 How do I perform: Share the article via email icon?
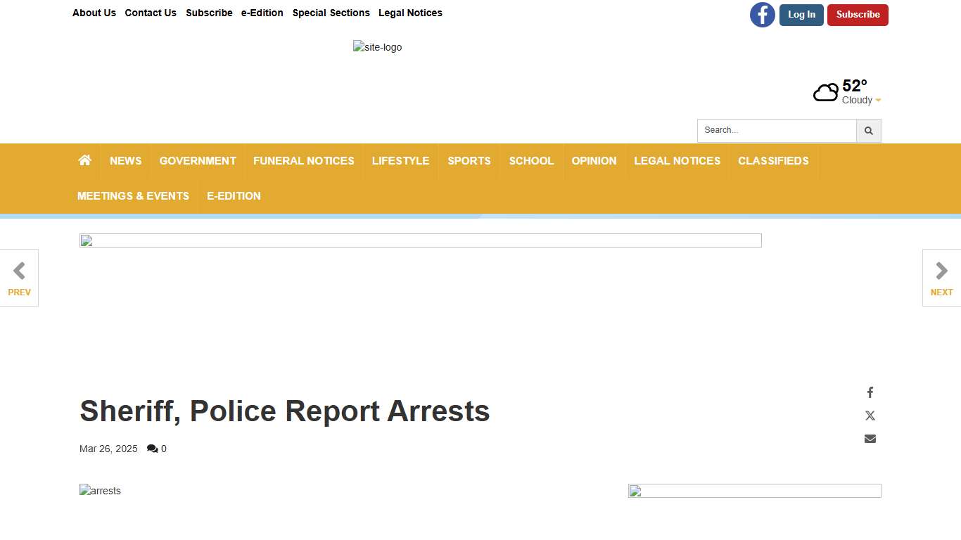point(870,438)
